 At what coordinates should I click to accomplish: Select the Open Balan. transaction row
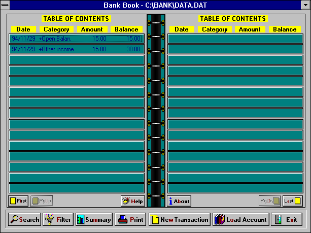[x=77, y=39]
